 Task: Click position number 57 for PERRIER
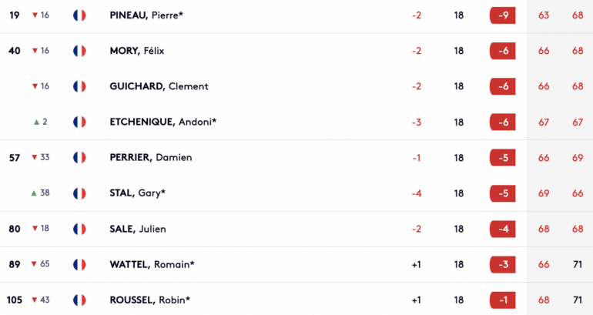point(15,158)
